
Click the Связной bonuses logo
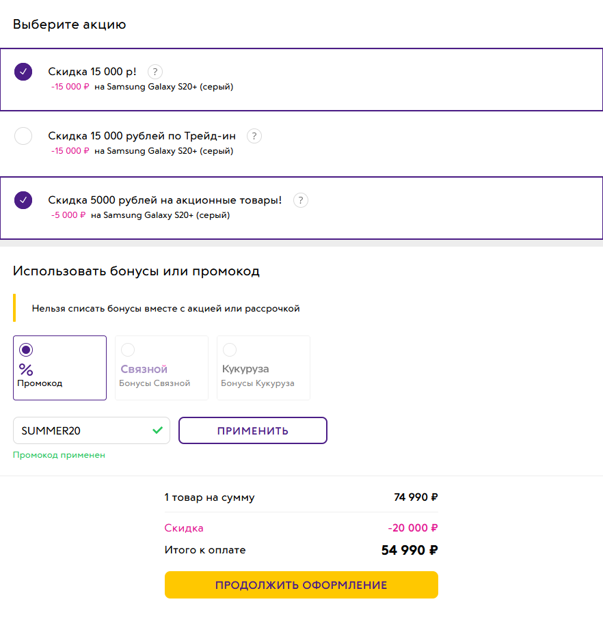point(144,369)
